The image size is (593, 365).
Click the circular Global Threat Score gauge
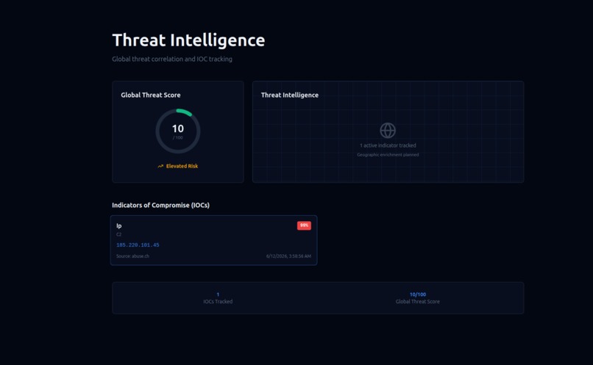coord(178,131)
